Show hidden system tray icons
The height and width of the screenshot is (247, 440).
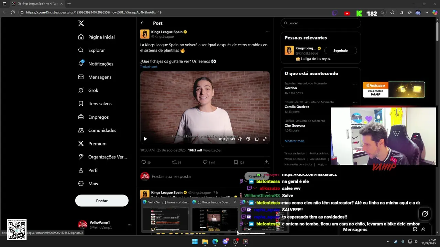coord(388,242)
